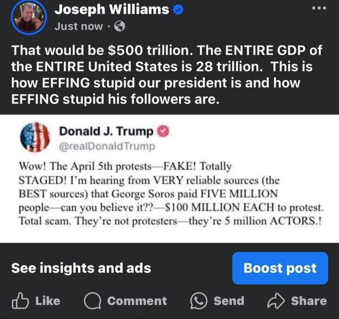Click the WhatsApp Send icon
This screenshot has height=319, width=339.
pyautogui.click(x=199, y=301)
